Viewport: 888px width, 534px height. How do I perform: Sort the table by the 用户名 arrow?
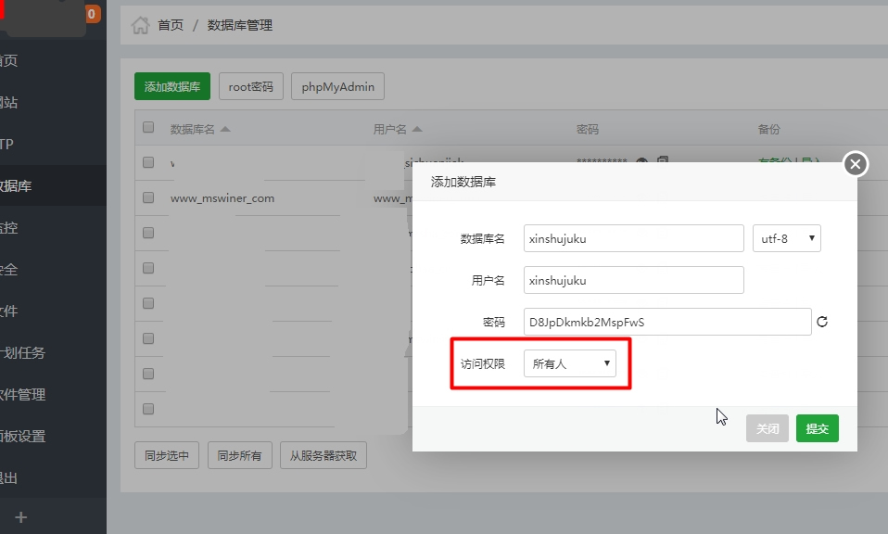(417, 130)
